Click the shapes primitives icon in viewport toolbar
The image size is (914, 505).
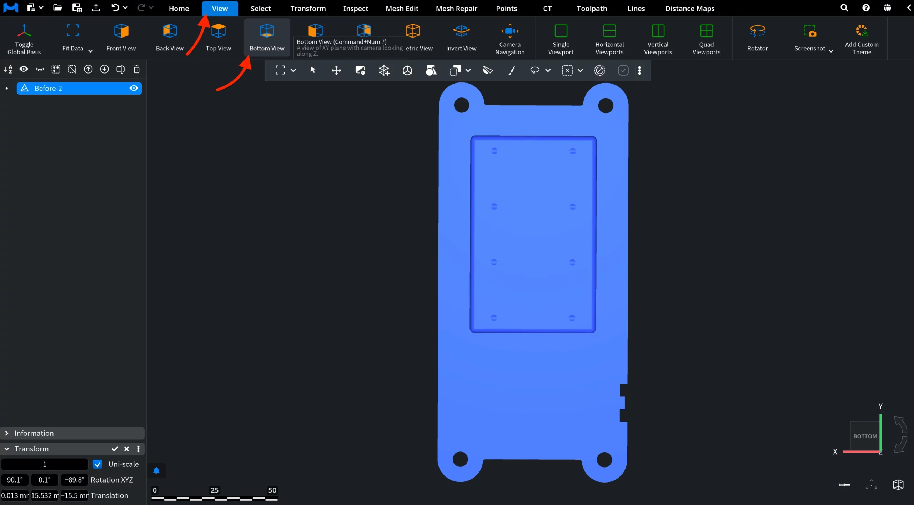tap(431, 70)
